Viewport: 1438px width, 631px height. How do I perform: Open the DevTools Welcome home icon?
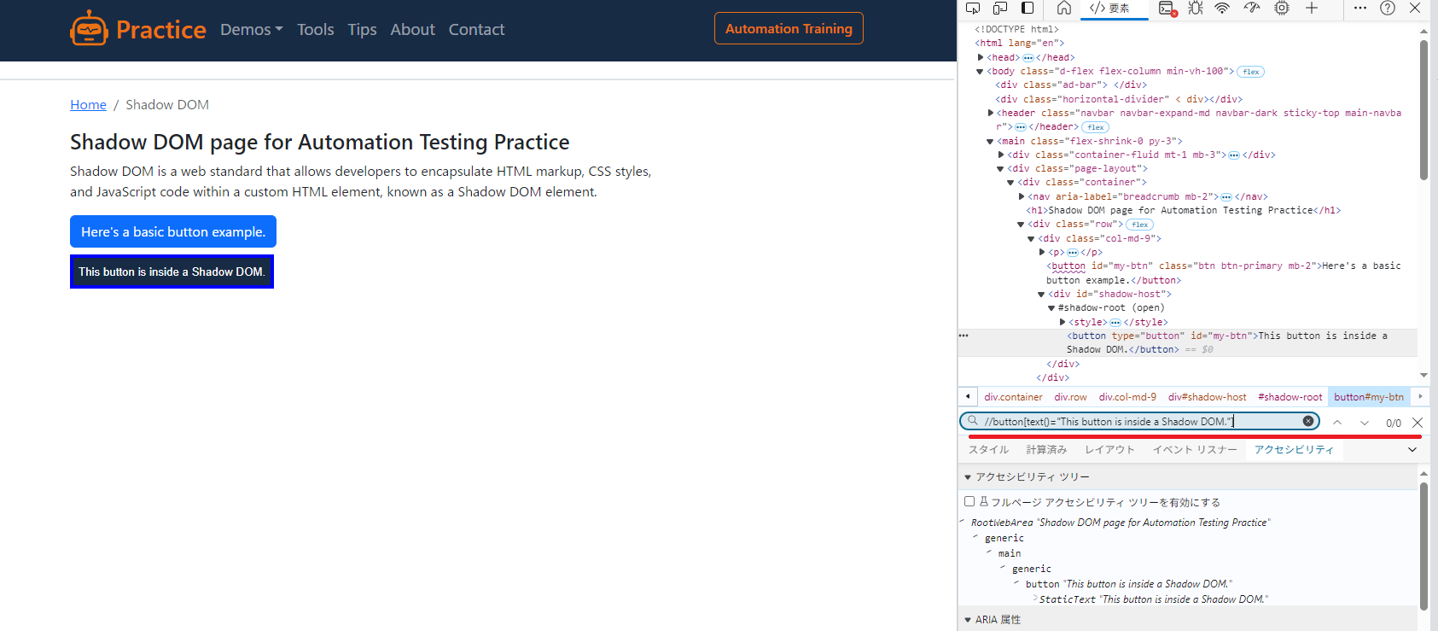[1063, 9]
